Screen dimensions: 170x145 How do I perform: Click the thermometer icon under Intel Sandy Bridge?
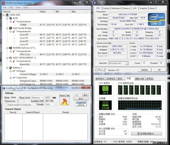[14, 31]
